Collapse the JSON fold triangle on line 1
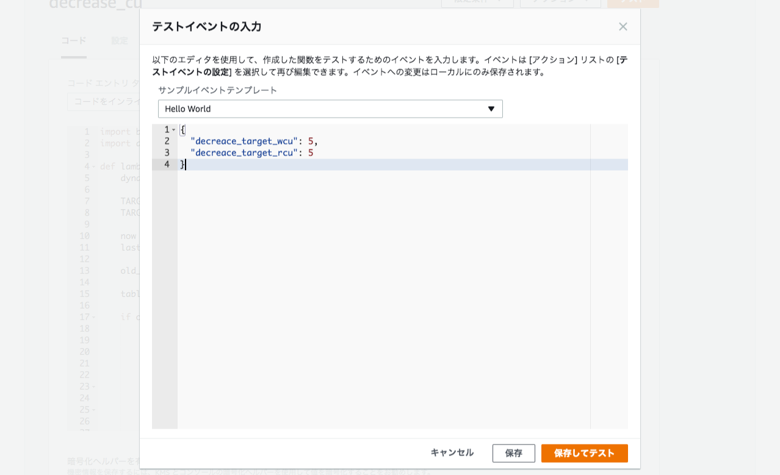780x475 pixels. pos(173,129)
